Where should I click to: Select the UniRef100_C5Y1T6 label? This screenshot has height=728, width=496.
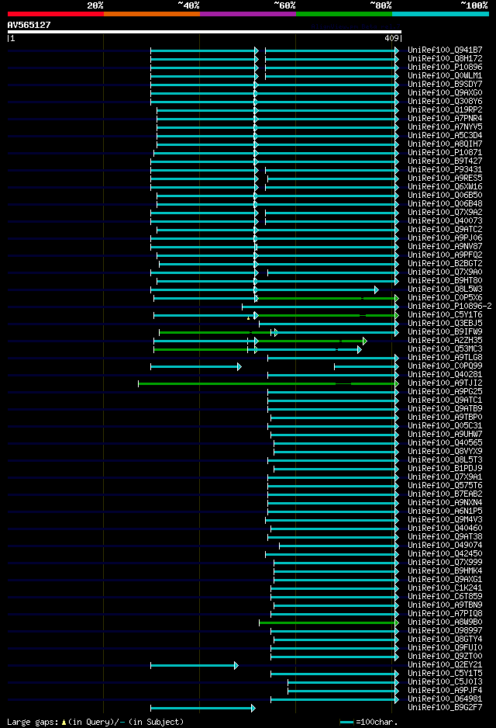tap(445, 315)
